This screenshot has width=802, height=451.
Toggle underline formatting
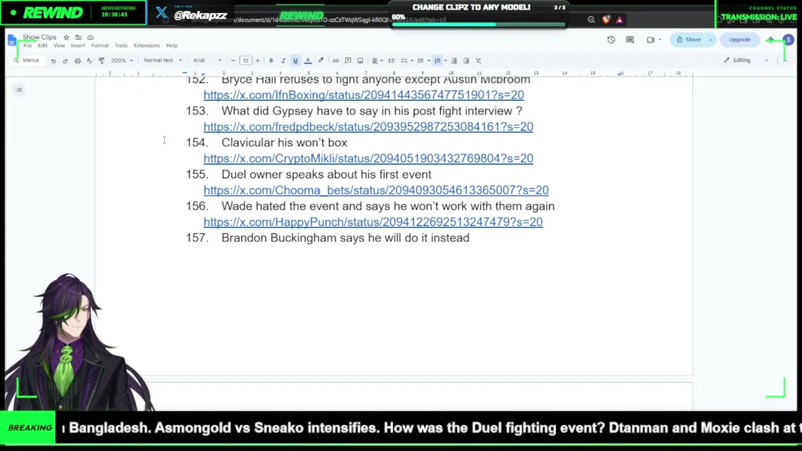[295, 61]
